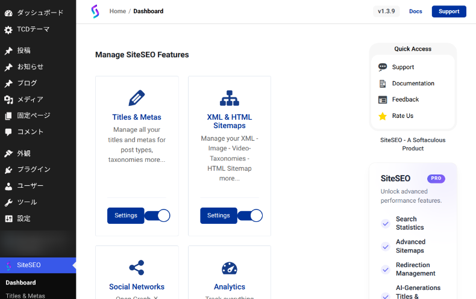Click the media icon beside メディア
This screenshot has width=476, height=299.
tap(8, 100)
